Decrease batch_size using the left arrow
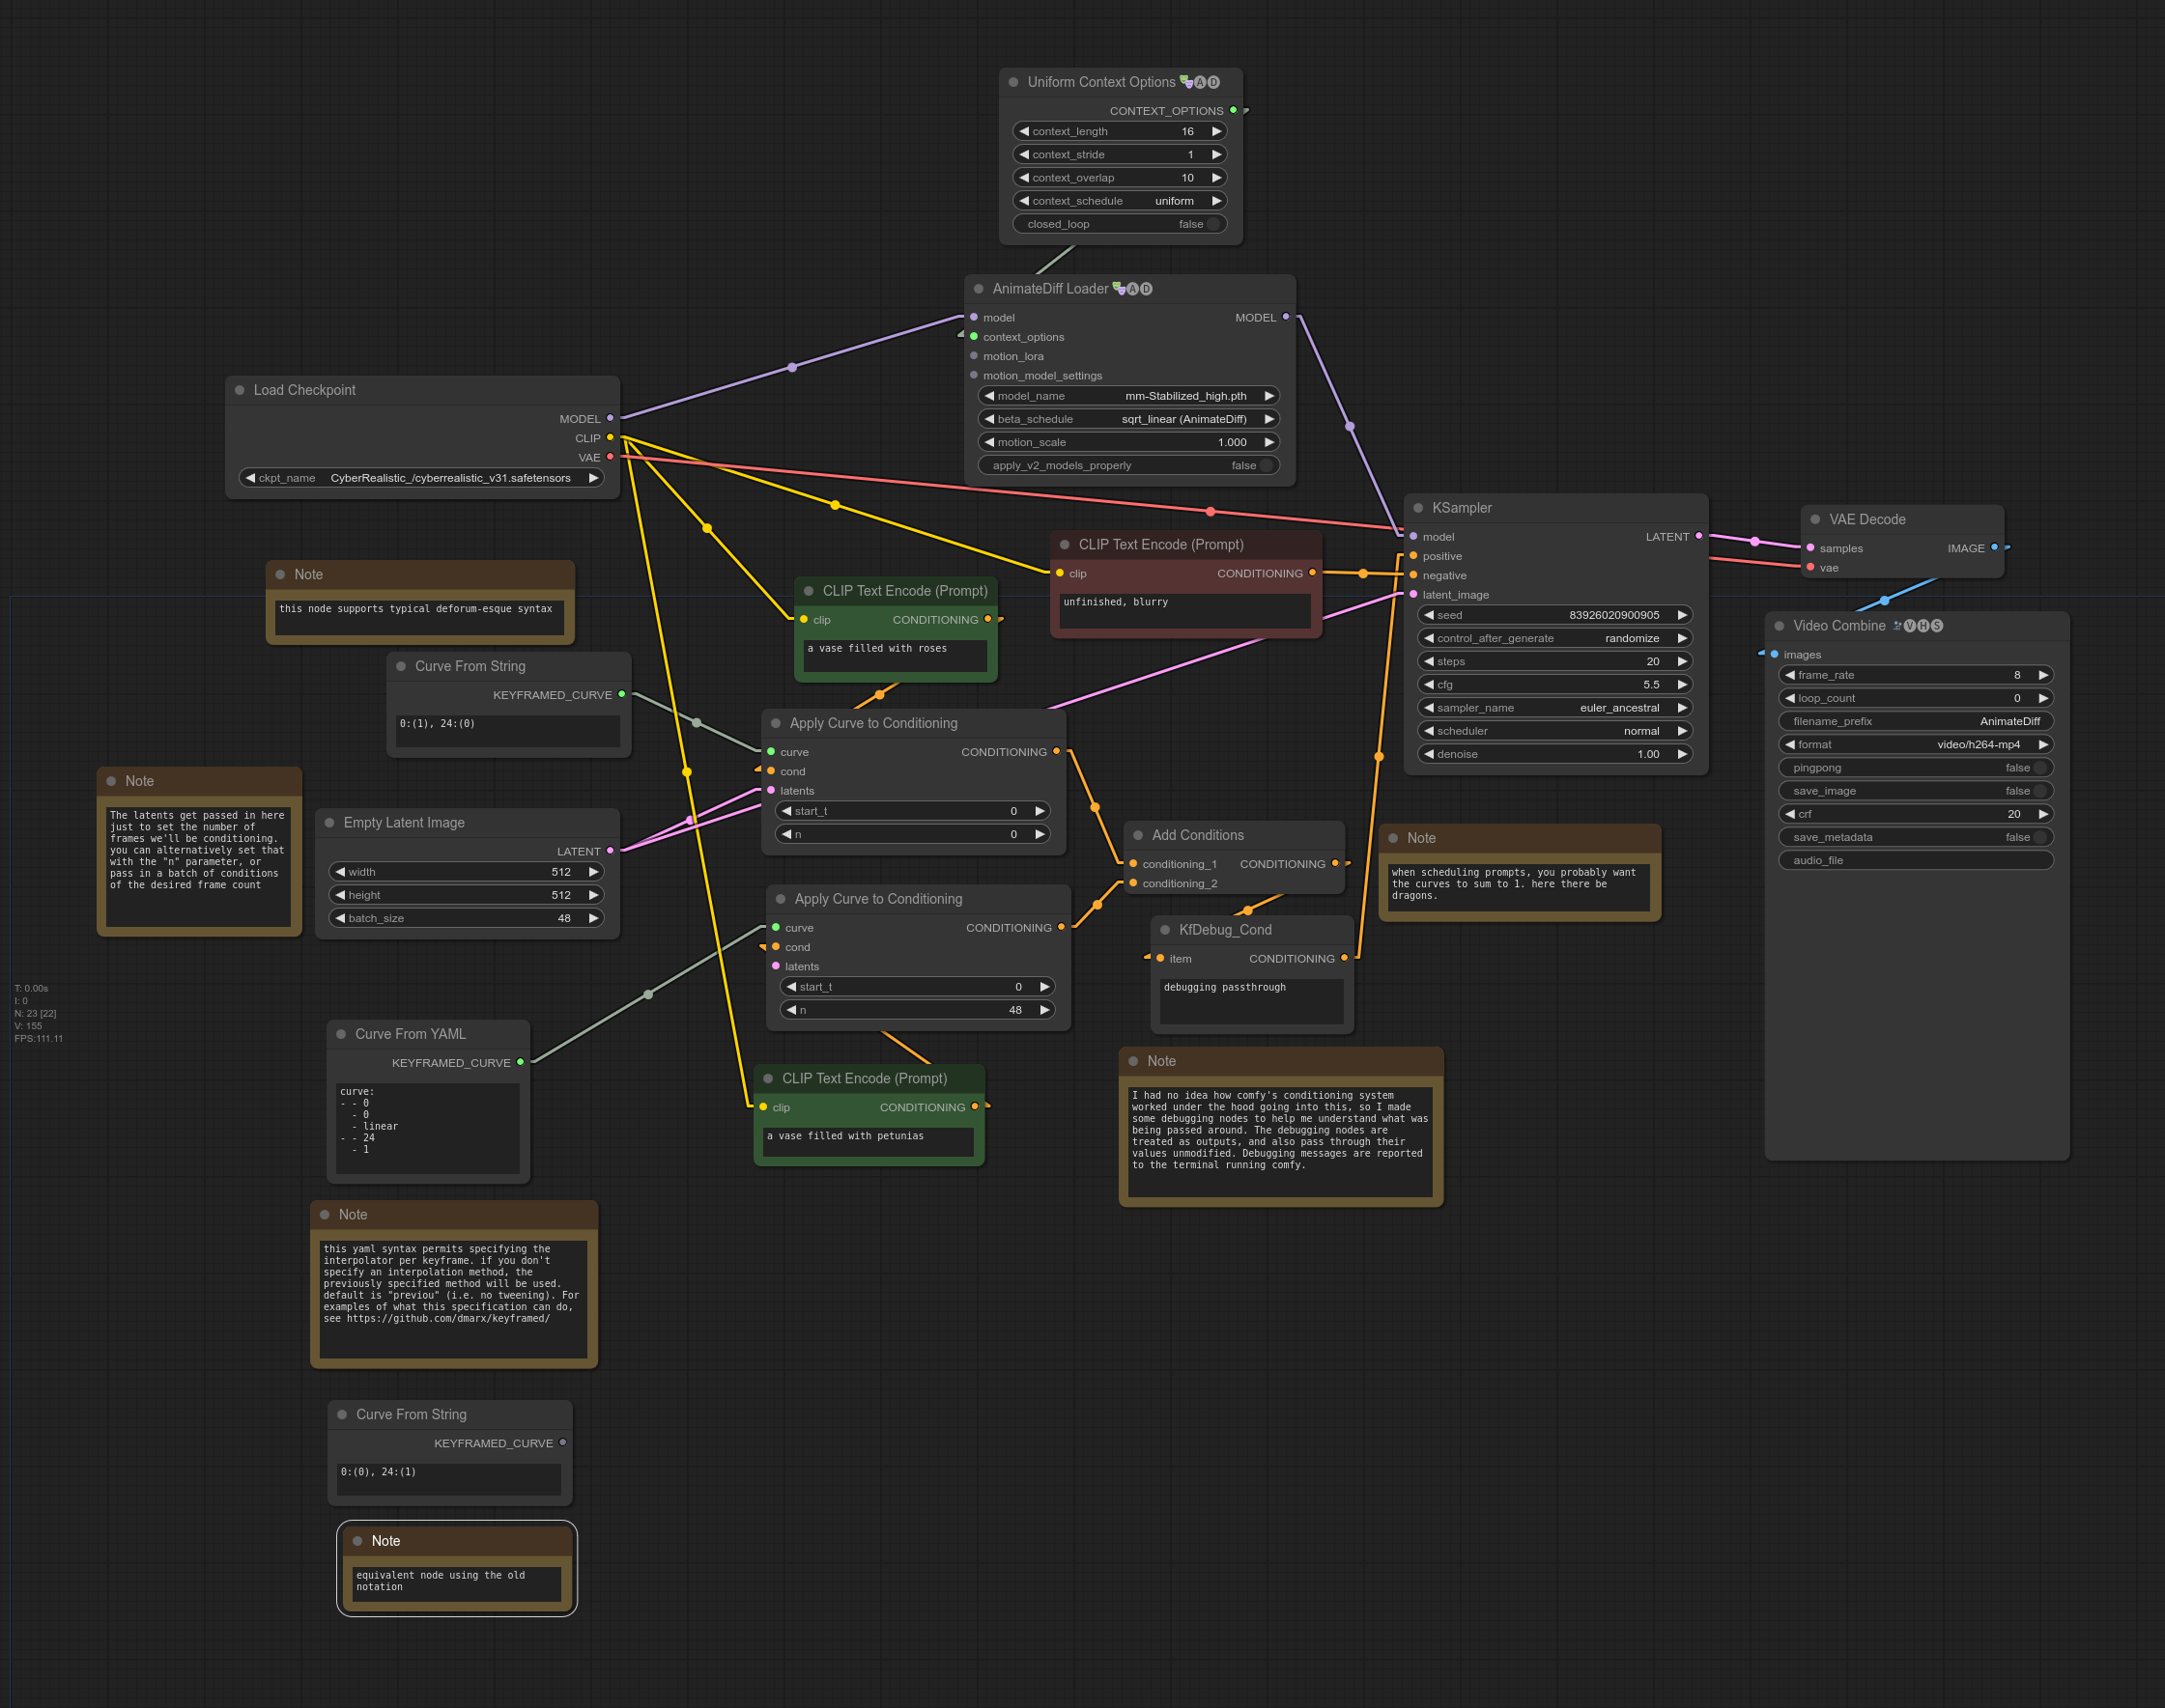The width and height of the screenshot is (2165, 1708). point(340,918)
